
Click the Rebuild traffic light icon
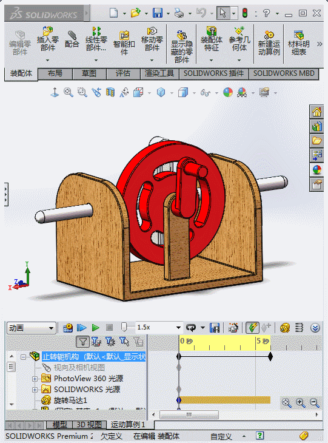(245, 13)
